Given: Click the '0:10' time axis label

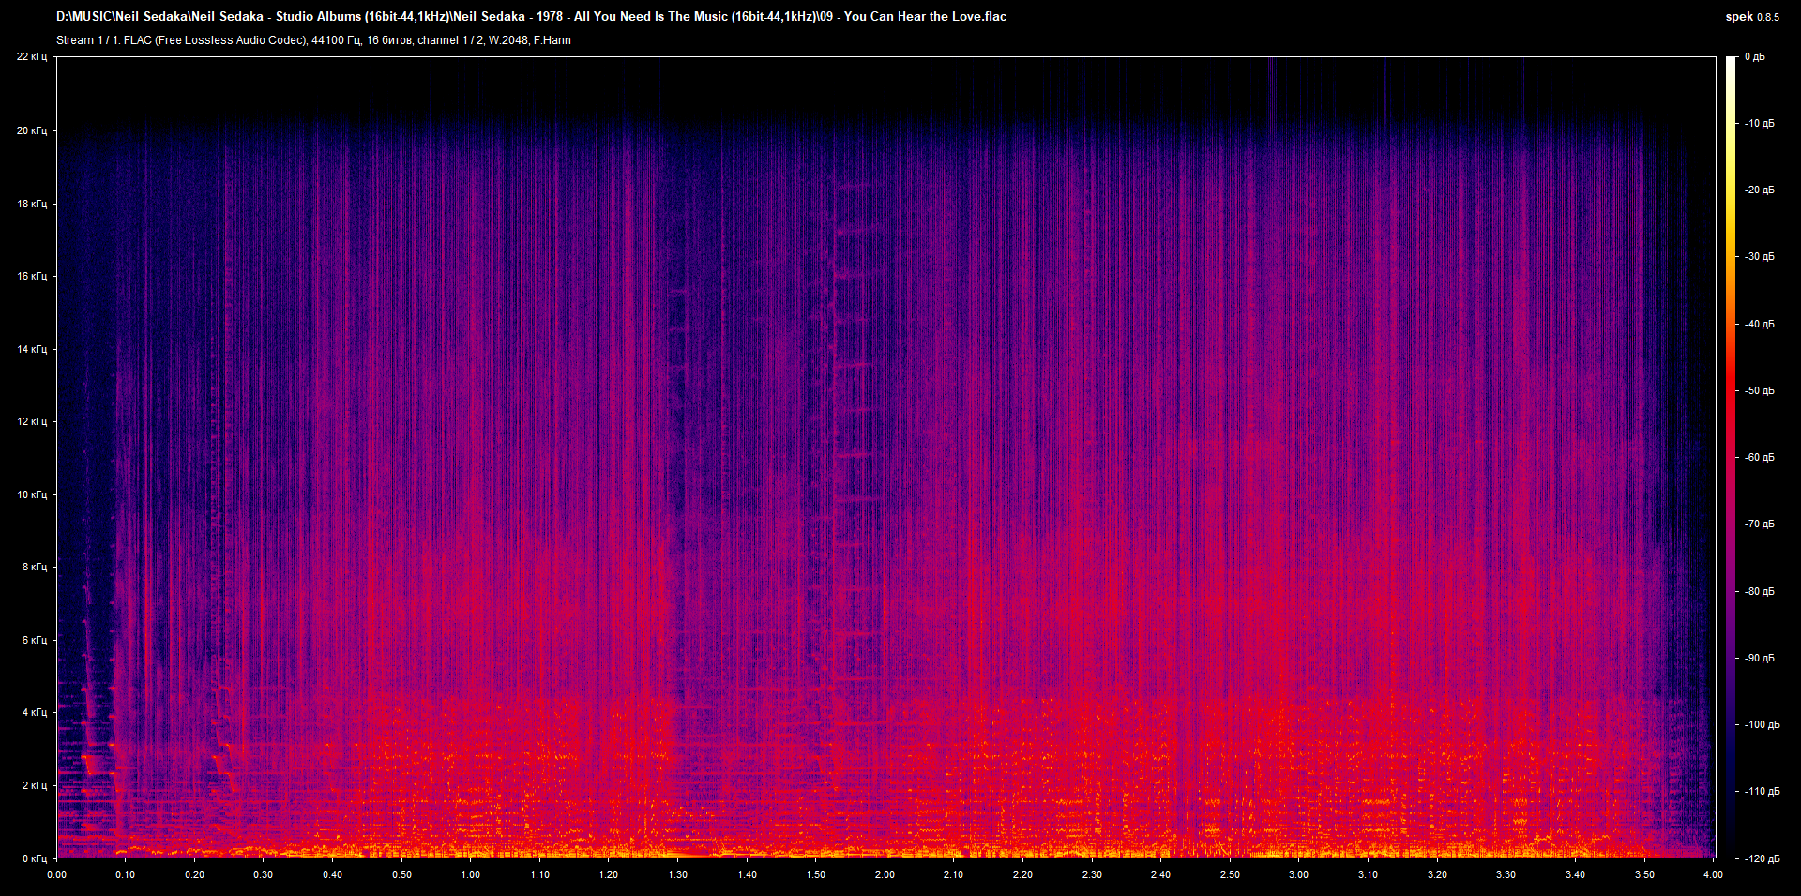Looking at the screenshot, I should click(x=126, y=874).
